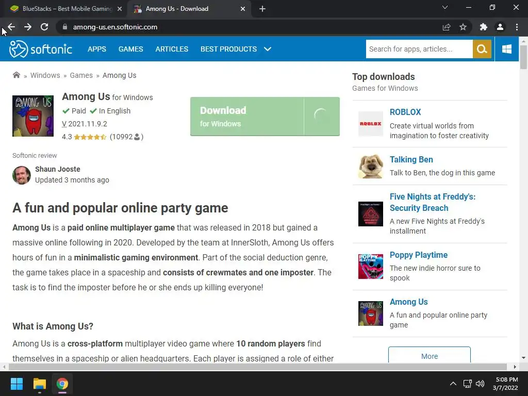Click the Windows platform icon in header
This screenshot has width=528, height=396.
(x=506, y=49)
